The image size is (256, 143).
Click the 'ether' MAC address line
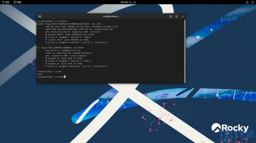pos(73,32)
